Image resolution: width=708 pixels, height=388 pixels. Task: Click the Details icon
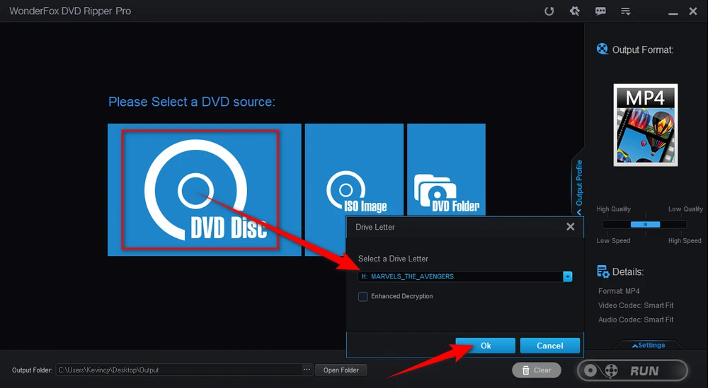point(603,271)
